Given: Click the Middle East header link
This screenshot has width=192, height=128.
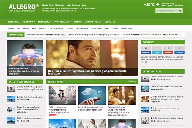Looking at the screenshot, I should point(47,5).
